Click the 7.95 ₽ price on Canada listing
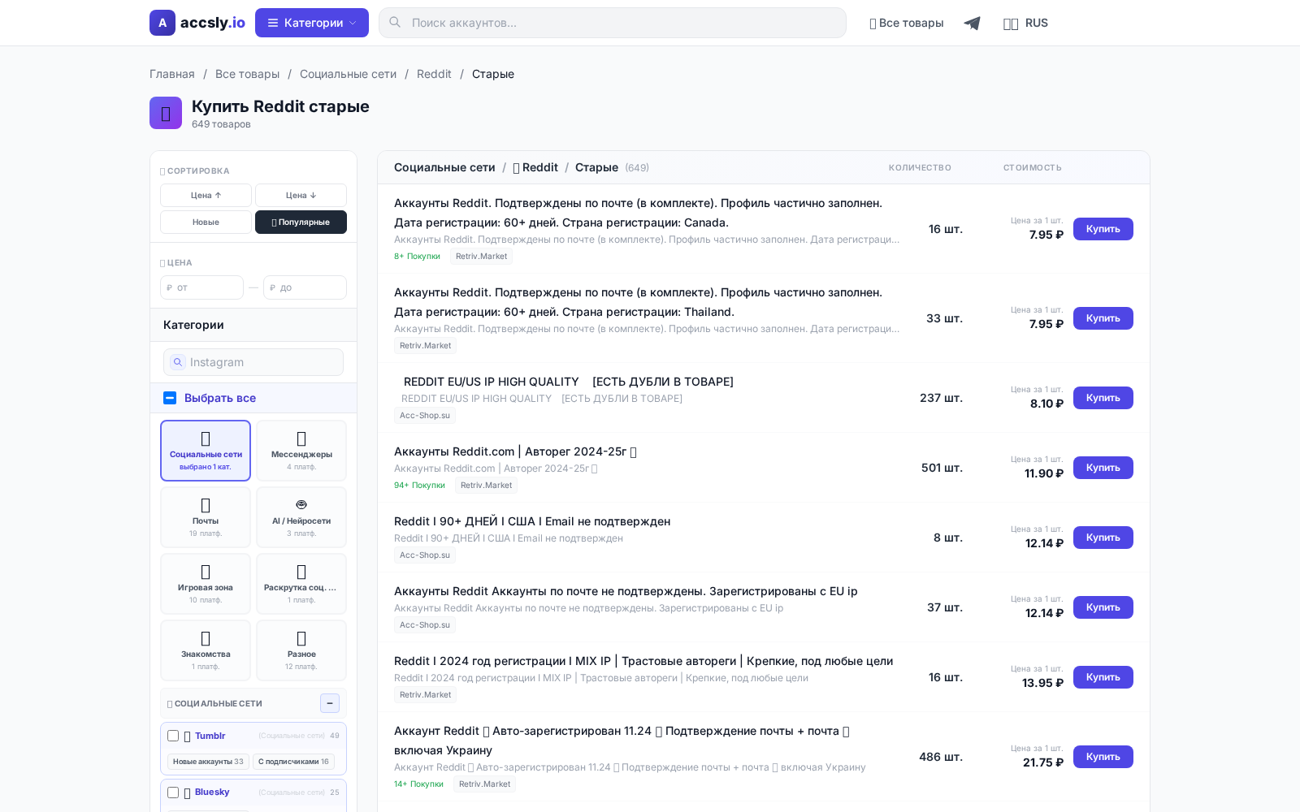 (x=1046, y=235)
